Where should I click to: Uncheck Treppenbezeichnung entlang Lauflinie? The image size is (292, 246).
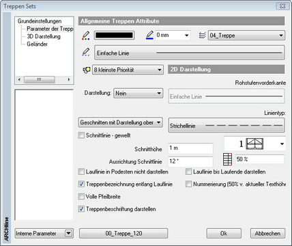81,184
